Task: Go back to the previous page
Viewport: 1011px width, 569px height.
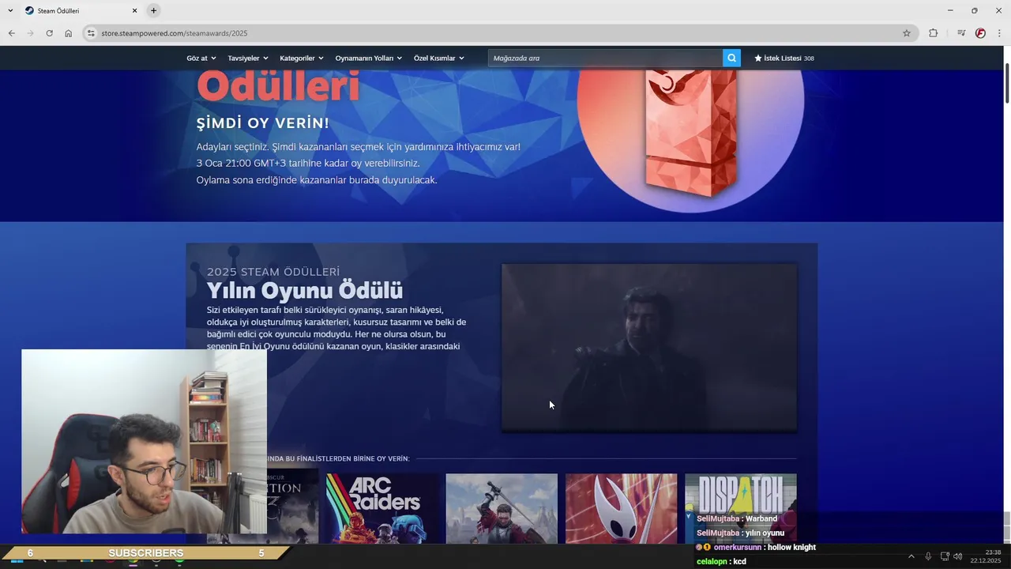Action: click(11, 33)
